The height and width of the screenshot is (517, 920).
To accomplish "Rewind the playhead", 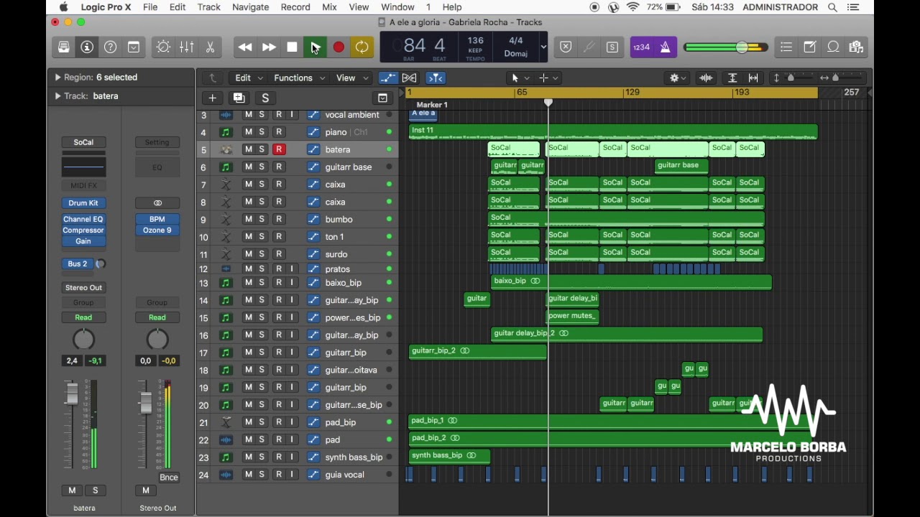I will pos(245,47).
